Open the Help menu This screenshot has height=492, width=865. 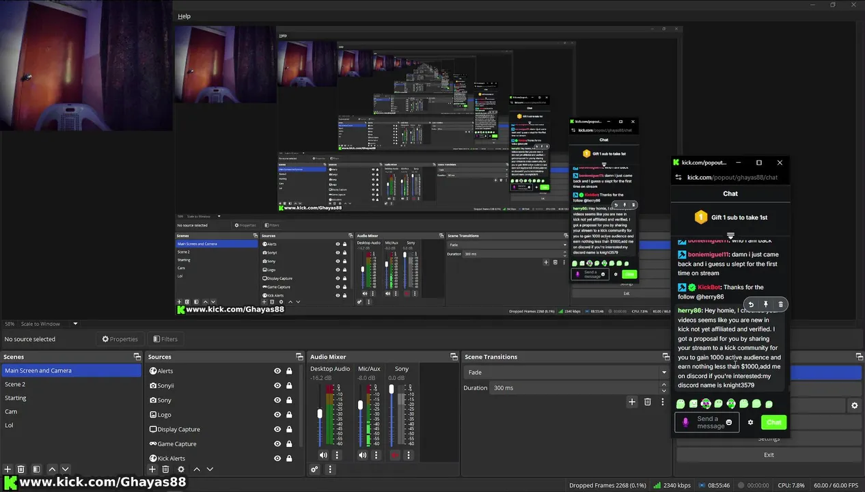point(184,16)
